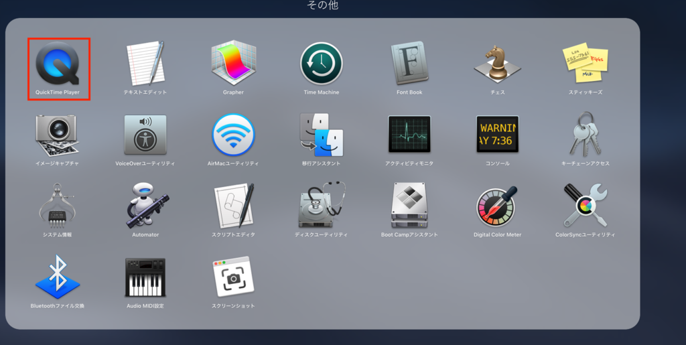
Task: Launch the アクティビティモニタ icon
Action: [x=409, y=134]
